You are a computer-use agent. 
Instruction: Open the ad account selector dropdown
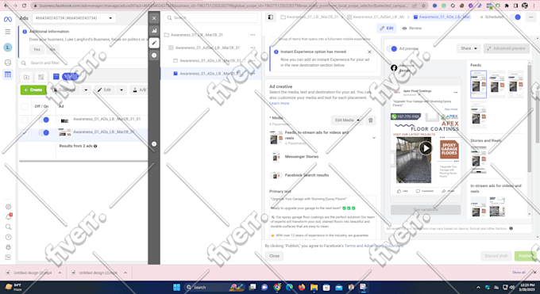[x=74, y=18]
